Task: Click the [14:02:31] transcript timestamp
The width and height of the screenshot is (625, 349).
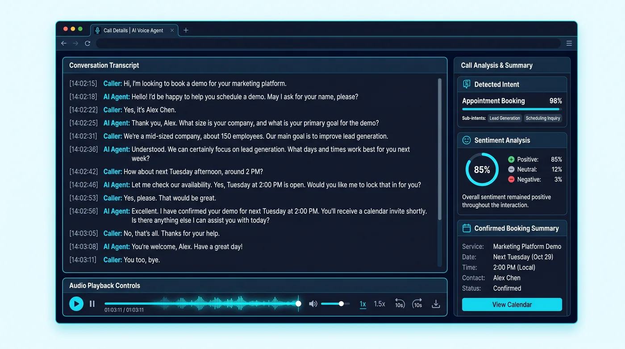Action: [83, 136]
